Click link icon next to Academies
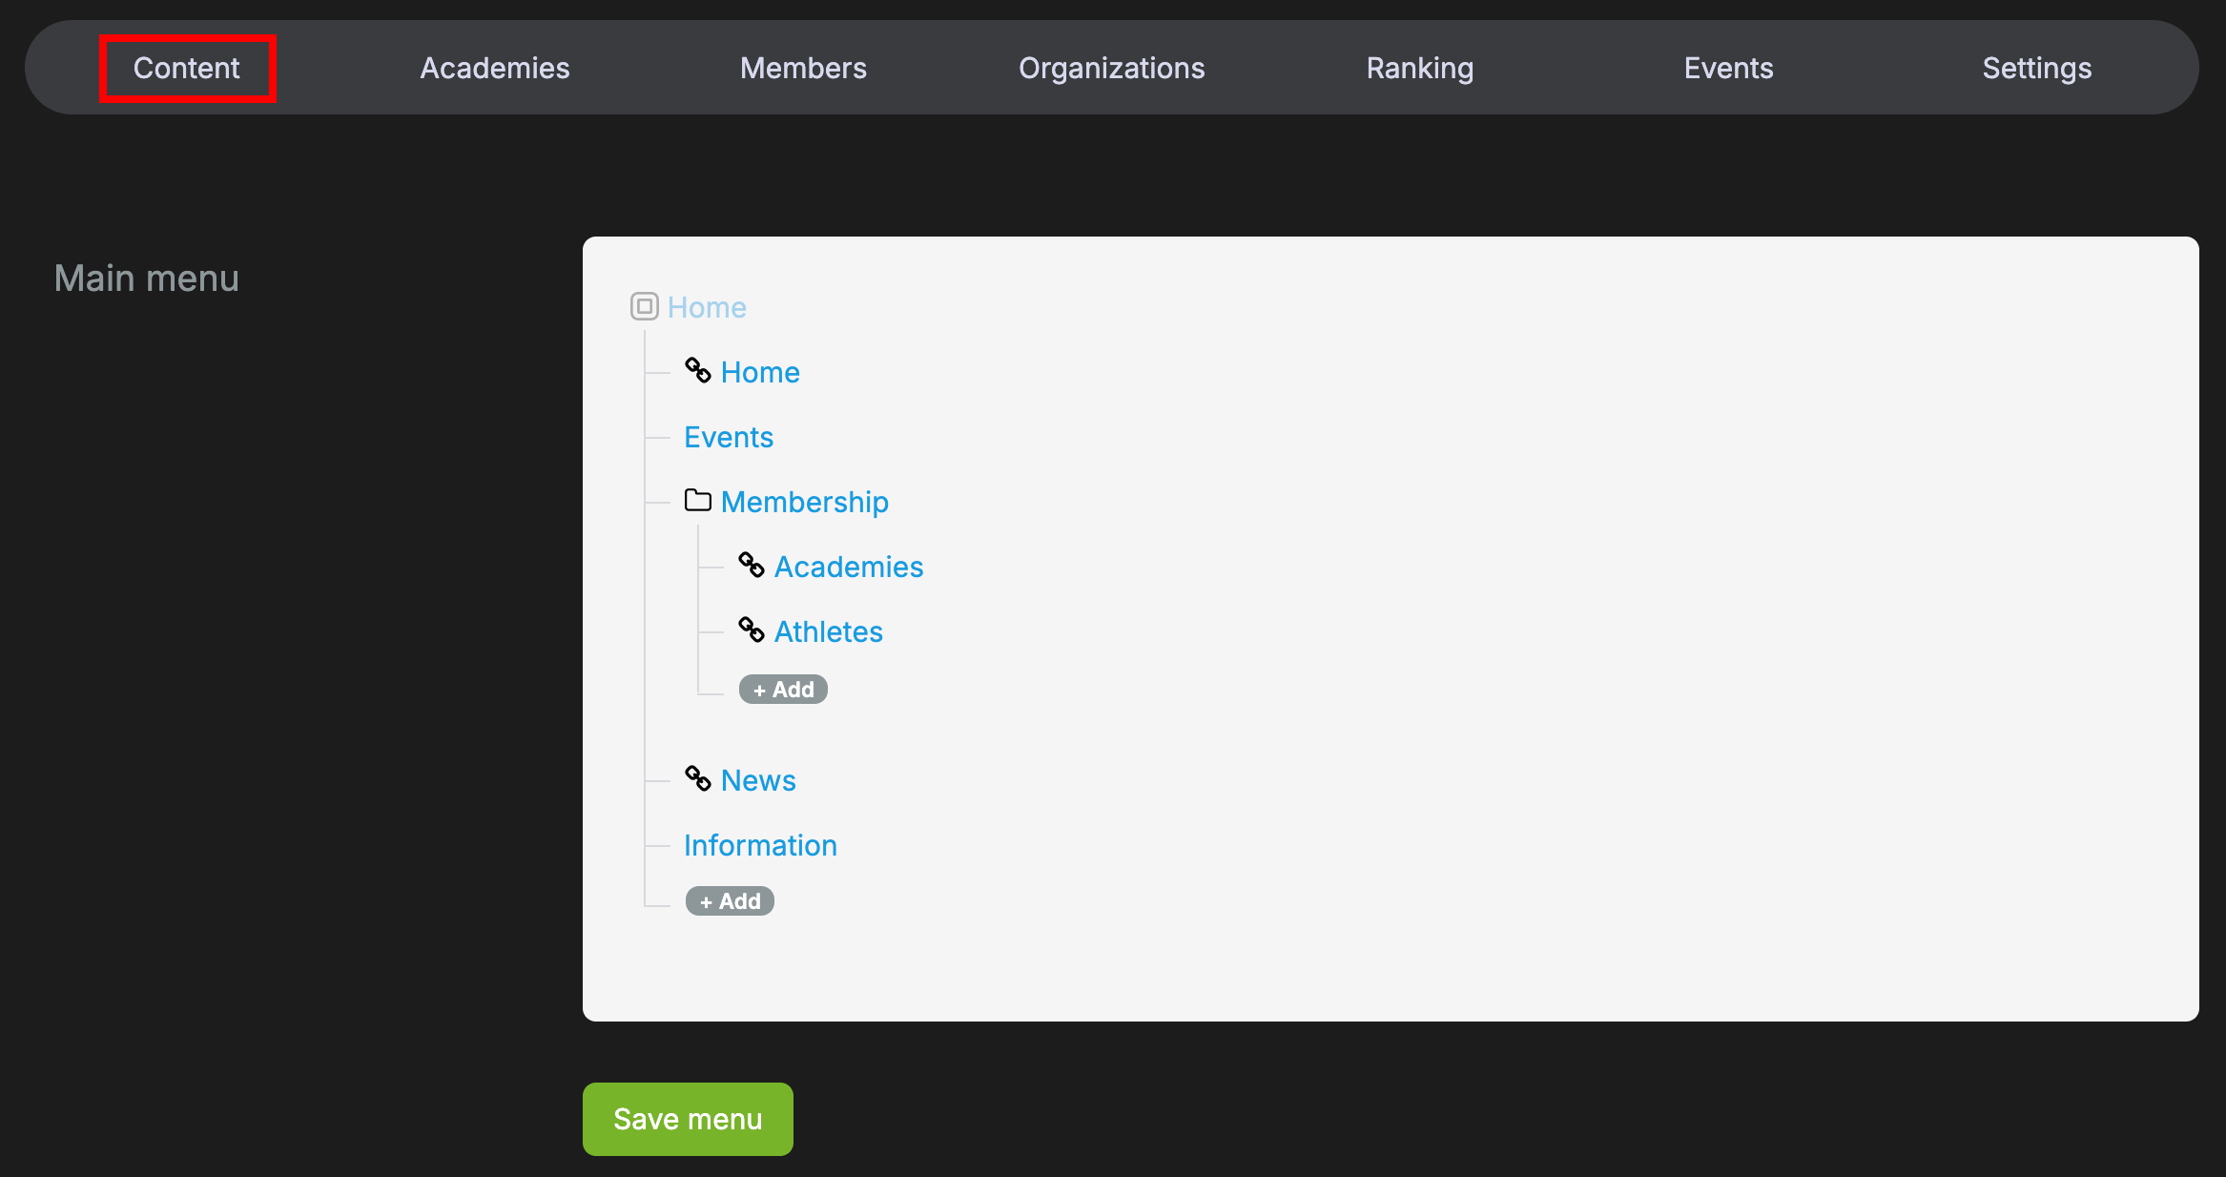This screenshot has width=2226, height=1177. [x=752, y=566]
